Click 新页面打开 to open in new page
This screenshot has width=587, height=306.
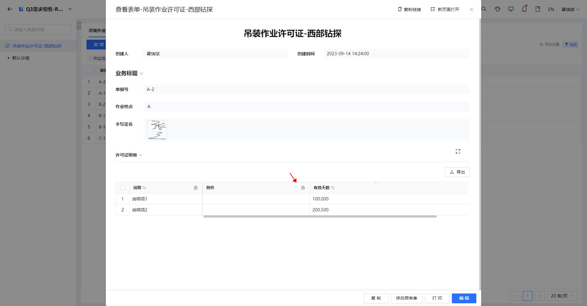(x=445, y=9)
